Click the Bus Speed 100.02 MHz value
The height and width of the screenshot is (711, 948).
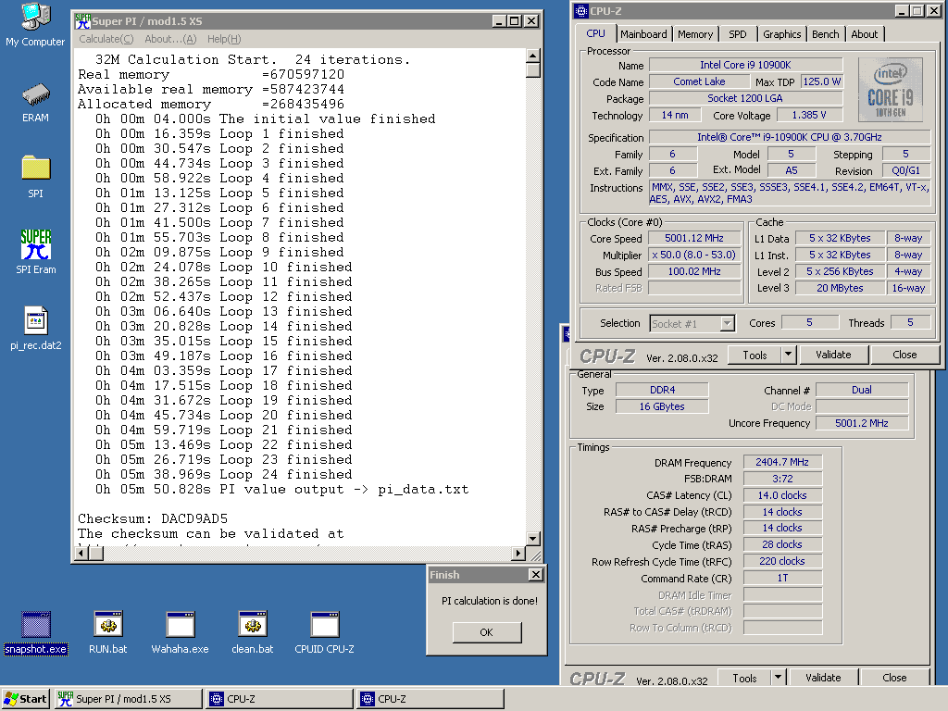click(694, 271)
